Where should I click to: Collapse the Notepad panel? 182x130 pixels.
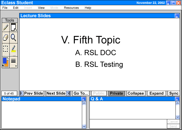coord(83,99)
